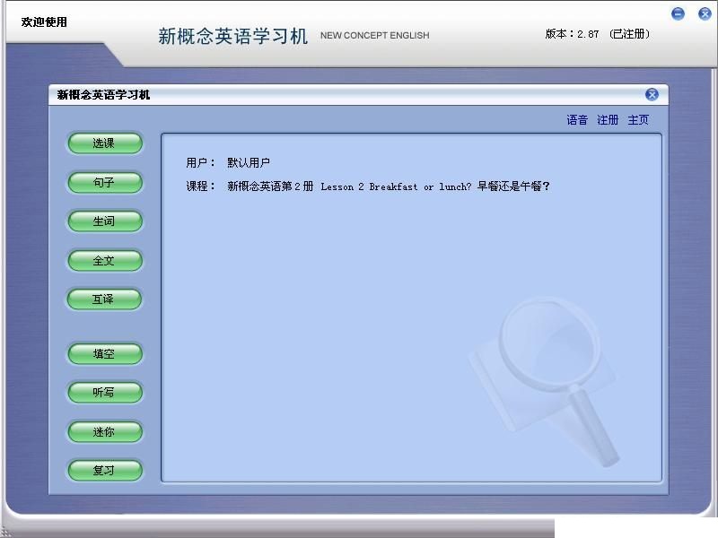The height and width of the screenshot is (538, 718).
Task: 打开生词学习功能
Action: 104,221
